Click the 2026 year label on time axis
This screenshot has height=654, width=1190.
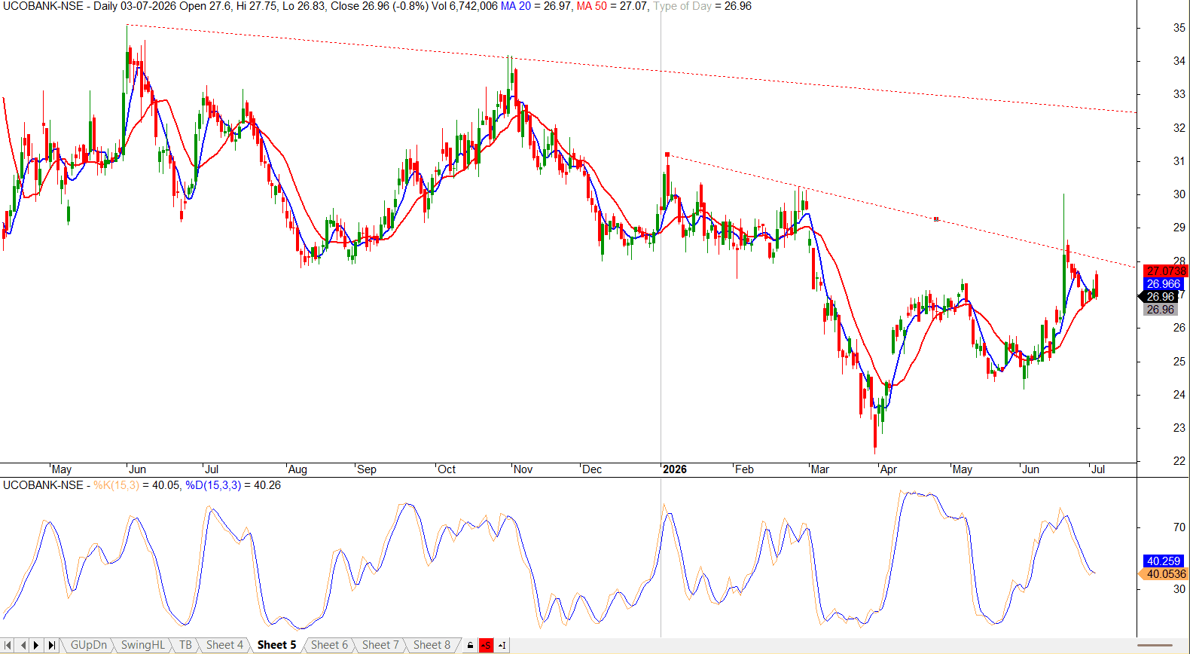pyautogui.click(x=674, y=469)
